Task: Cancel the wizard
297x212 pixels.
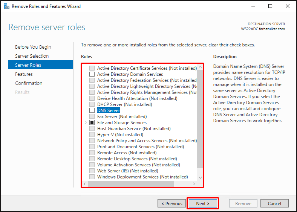Action: click(x=274, y=203)
